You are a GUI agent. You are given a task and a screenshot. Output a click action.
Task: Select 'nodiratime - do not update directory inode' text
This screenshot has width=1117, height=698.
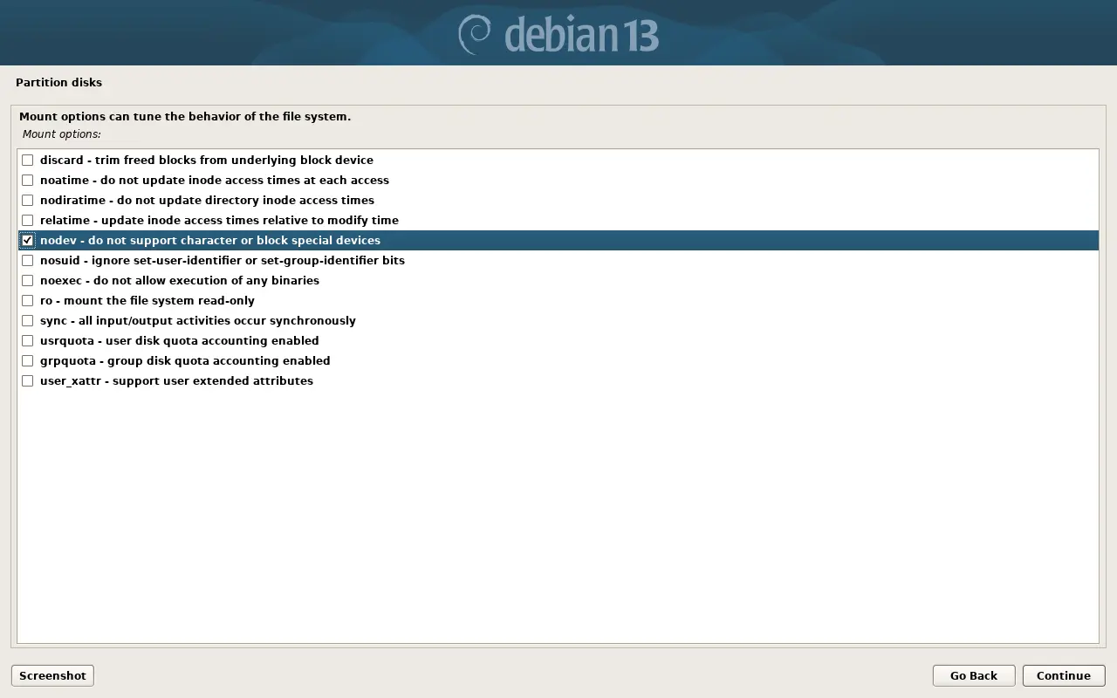click(x=207, y=201)
